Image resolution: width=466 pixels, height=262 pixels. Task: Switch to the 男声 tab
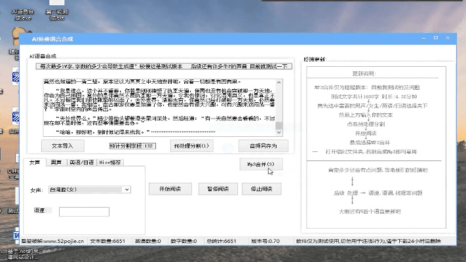pyautogui.click(x=56, y=162)
